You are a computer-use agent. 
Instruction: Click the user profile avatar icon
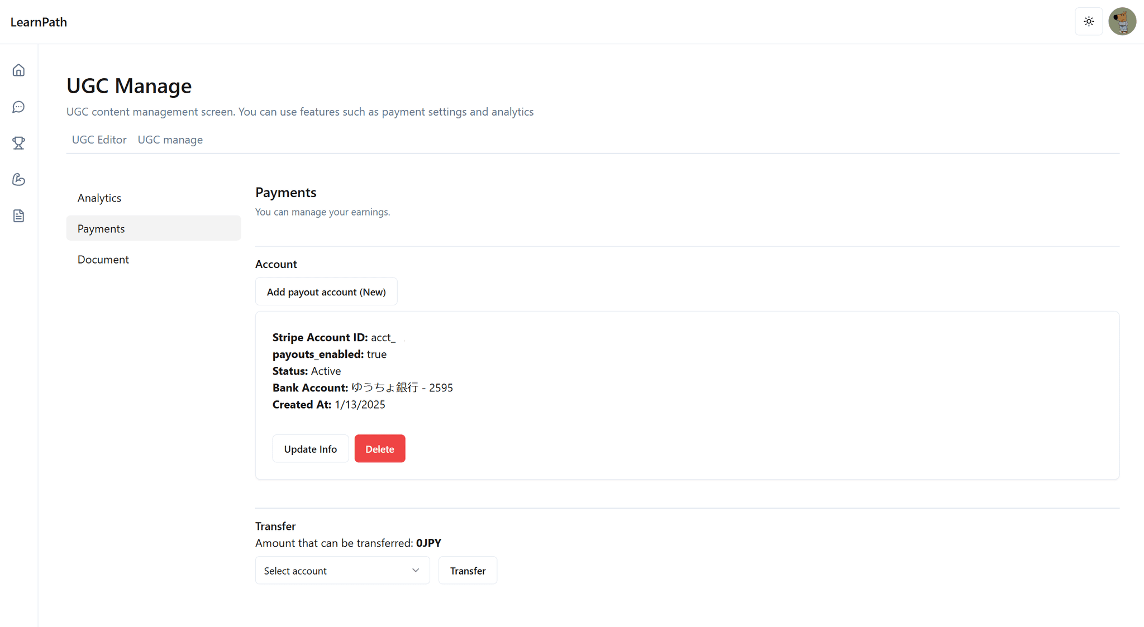pyautogui.click(x=1122, y=22)
